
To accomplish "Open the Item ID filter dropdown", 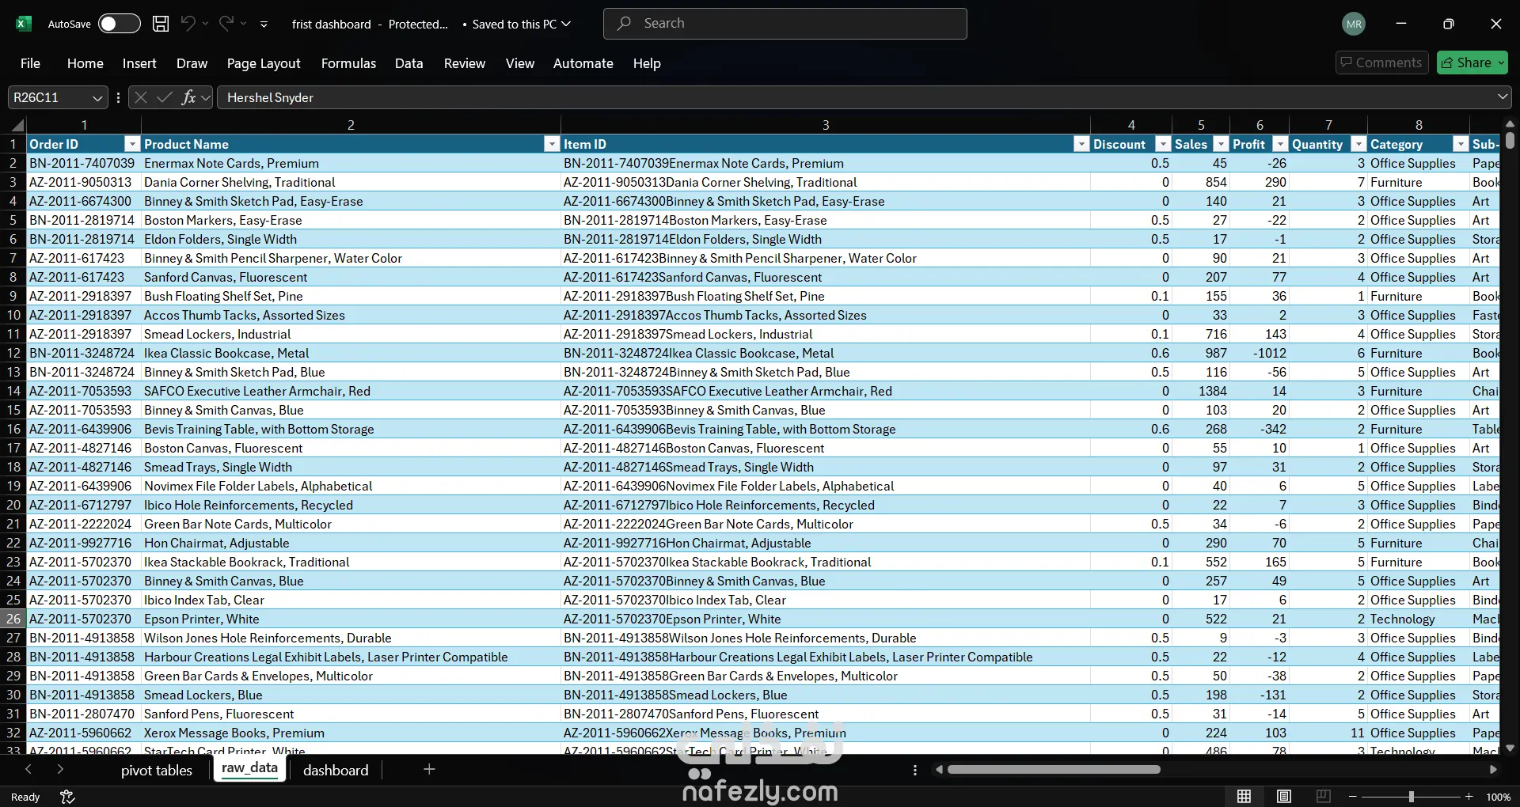I will pyautogui.click(x=1081, y=144).
